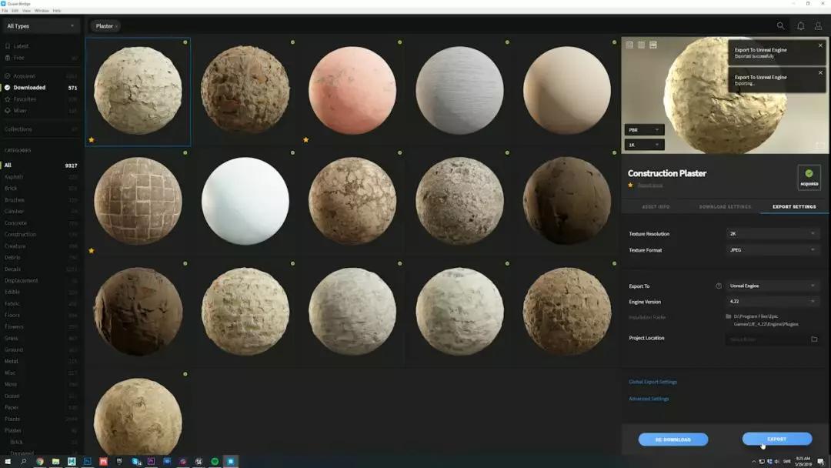
Task: Dismiss the 'Exported Successfully' notification
Action: 820,45
